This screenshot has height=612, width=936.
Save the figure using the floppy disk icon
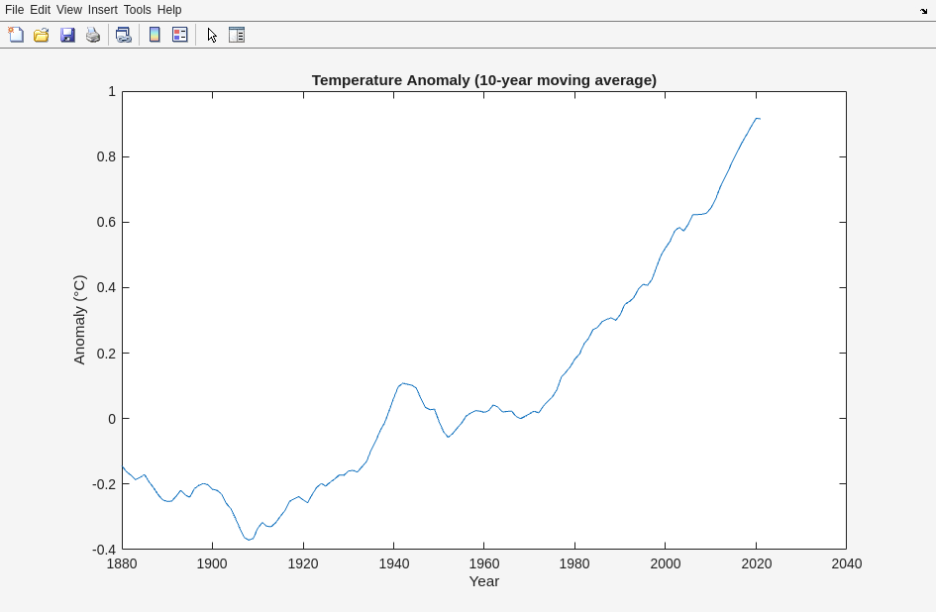click(x=67, y=35)
